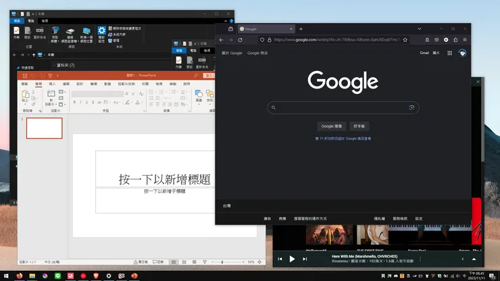Click the 好手氣 button

(359, 126)
